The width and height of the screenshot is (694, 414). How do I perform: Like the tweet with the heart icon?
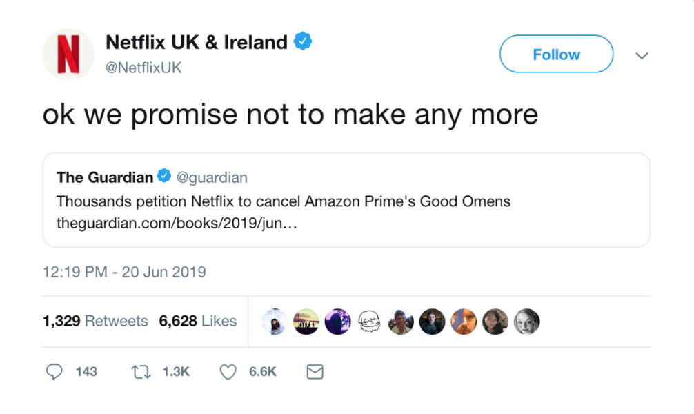pyautogui.click(x=227, y=371)
